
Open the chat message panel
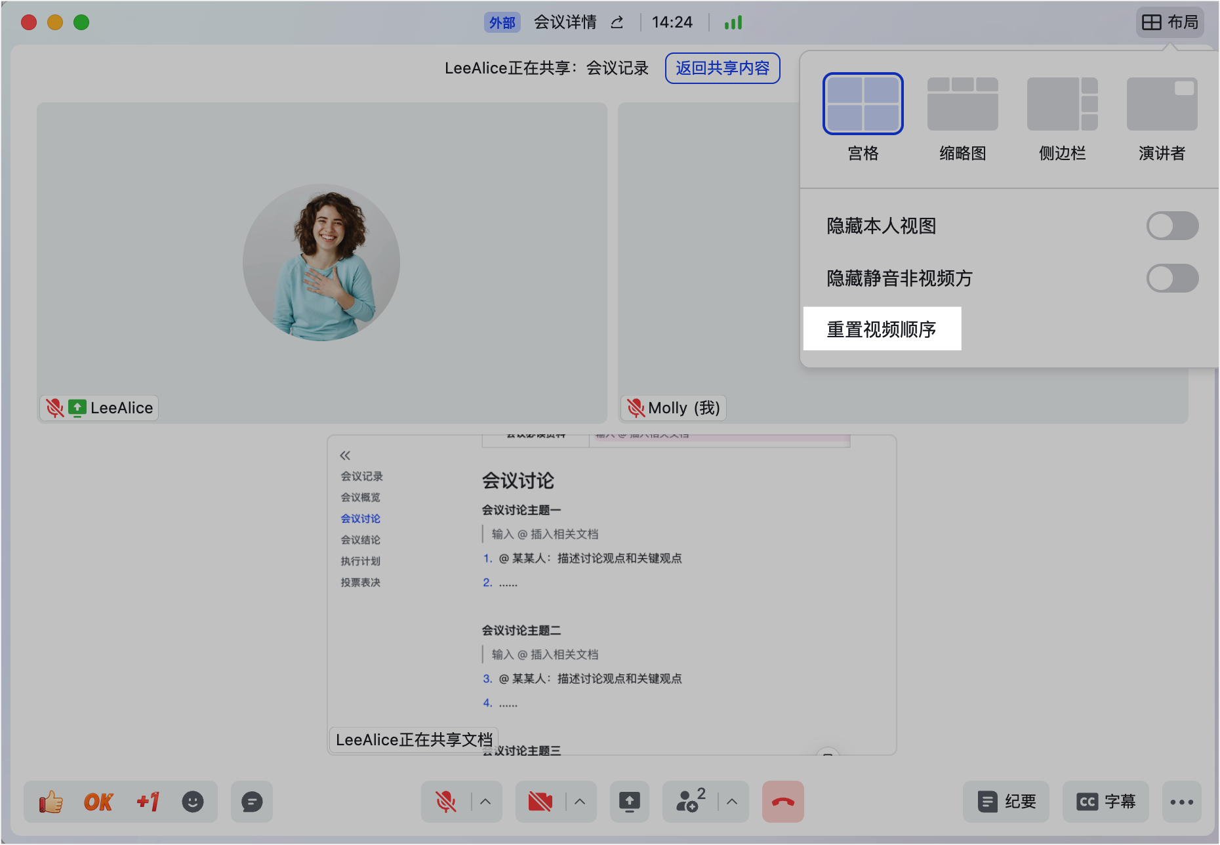click(252, 802)
